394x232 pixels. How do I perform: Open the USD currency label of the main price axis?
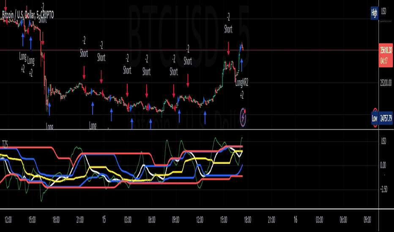pos(383,11)
